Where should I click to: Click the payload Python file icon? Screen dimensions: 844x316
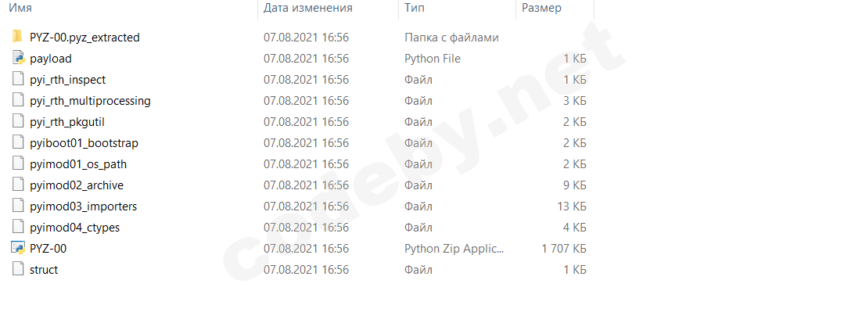(18, 58)
